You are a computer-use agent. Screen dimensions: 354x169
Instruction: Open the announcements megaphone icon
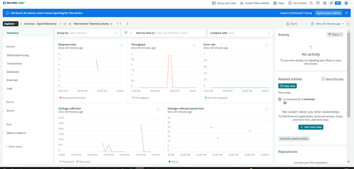(331, 3)
